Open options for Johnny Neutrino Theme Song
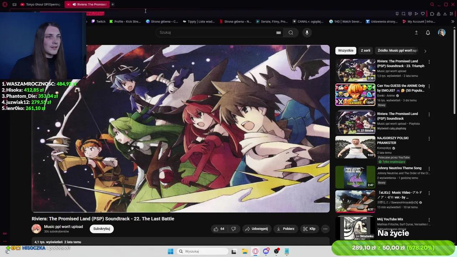This screenshot has width=457, height=257. click(x=429, y=168)
